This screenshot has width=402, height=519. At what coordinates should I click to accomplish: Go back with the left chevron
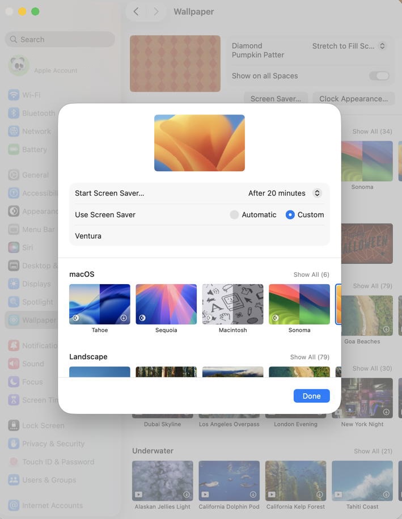point(136,11)
